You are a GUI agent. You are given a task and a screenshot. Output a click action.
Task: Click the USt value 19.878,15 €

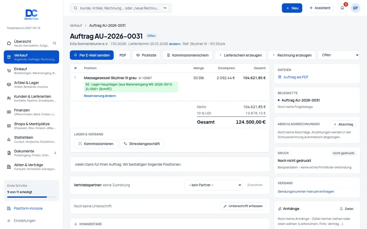coord(256,113)
